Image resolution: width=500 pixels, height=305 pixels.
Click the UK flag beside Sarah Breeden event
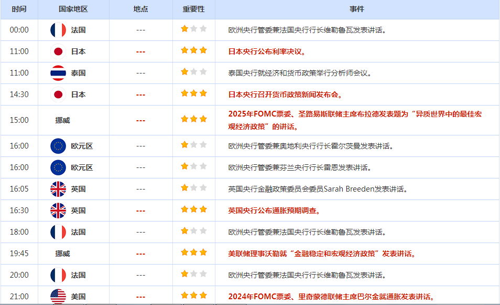59,189
